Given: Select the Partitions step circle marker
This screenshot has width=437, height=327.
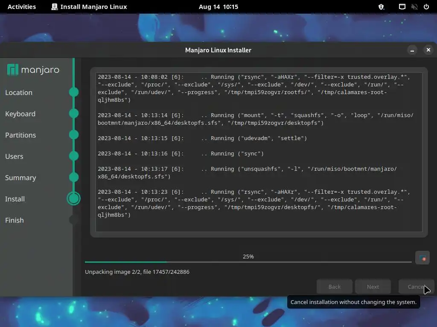Looking at the screenshot, I should tap(74, 135).
